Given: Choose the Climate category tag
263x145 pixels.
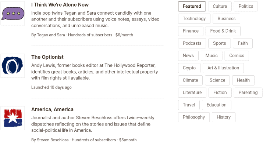Looking at the screenshot, I should click(x=190, y=80).
